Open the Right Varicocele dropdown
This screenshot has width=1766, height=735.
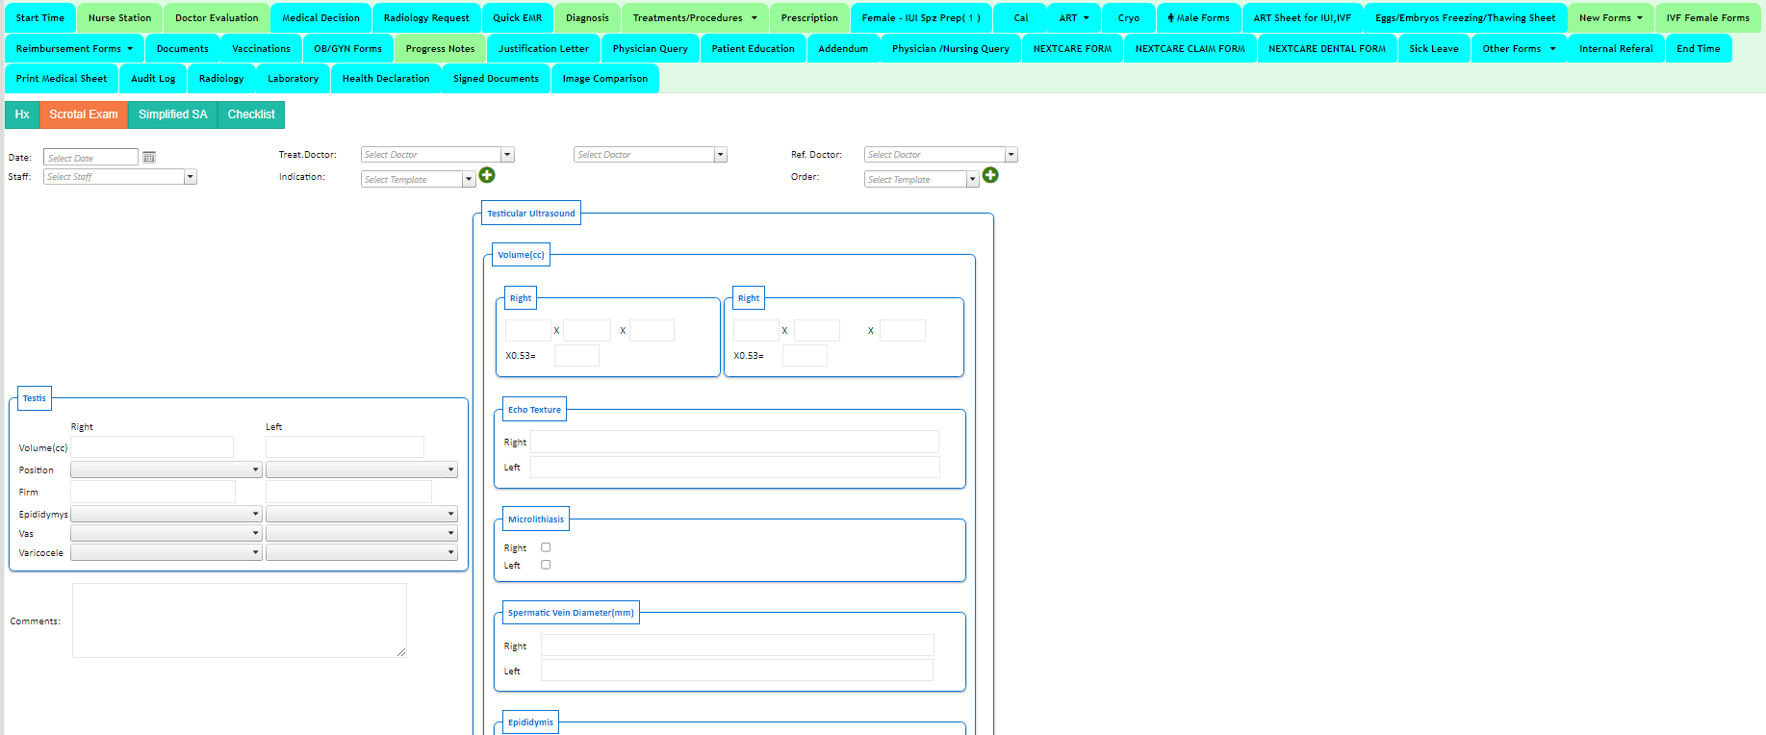click(166, 553)
